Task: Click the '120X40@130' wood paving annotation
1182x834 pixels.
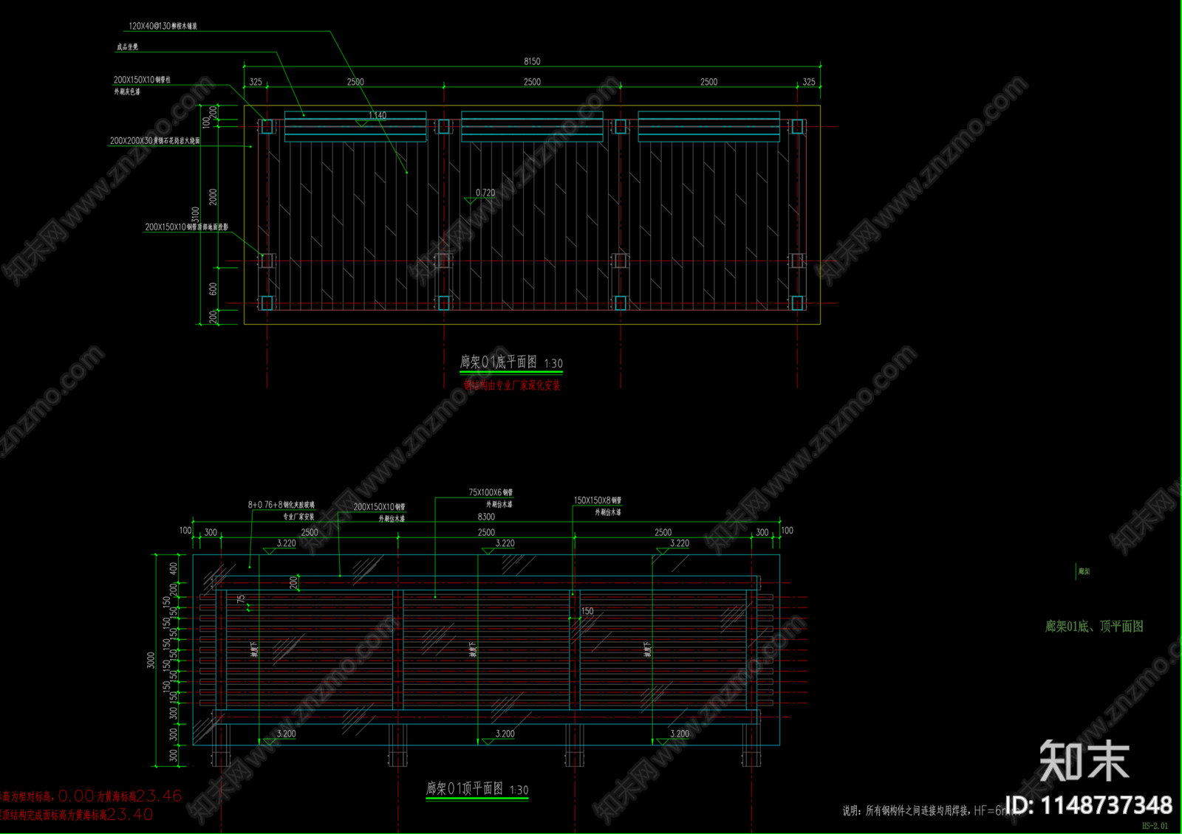Action: 163,26
